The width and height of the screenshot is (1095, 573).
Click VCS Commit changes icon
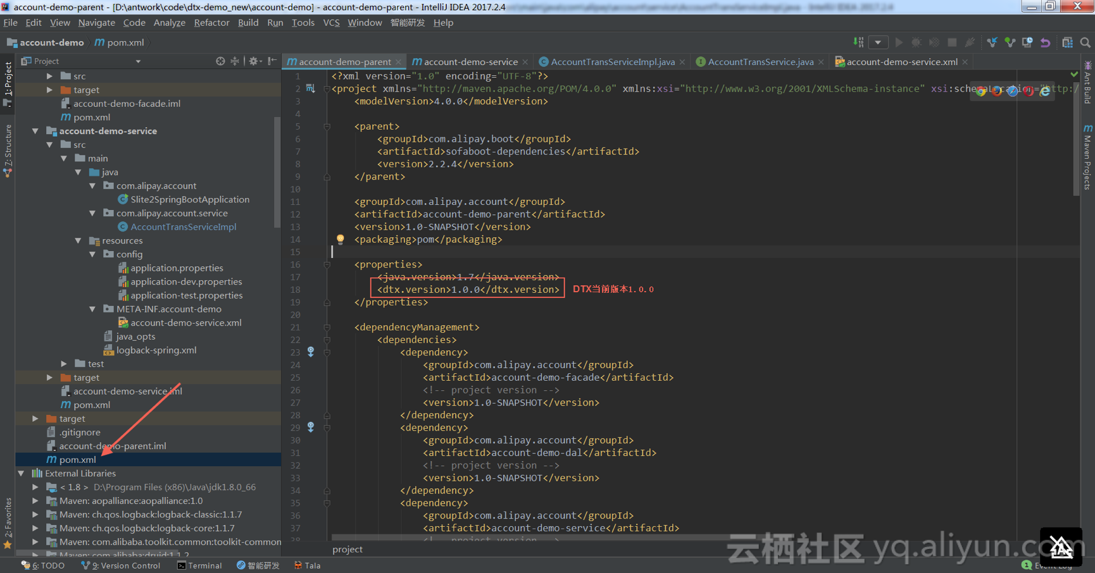[1010, 42]
